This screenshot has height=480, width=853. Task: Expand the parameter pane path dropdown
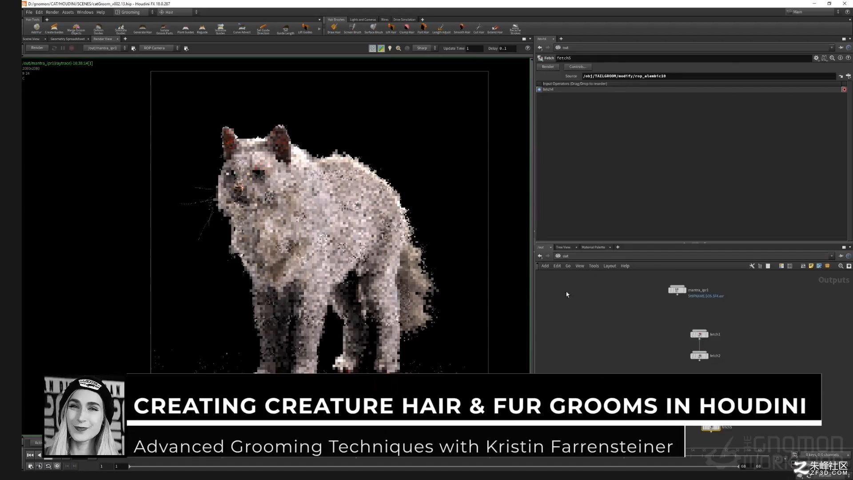point(832,48)
